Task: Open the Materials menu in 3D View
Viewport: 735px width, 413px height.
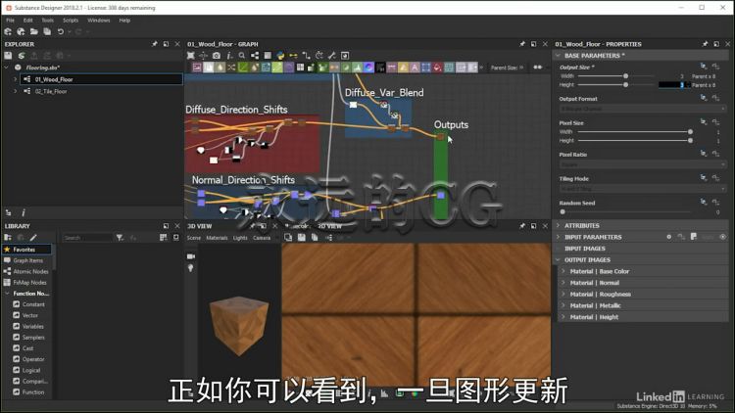Action: click(217, 238)
